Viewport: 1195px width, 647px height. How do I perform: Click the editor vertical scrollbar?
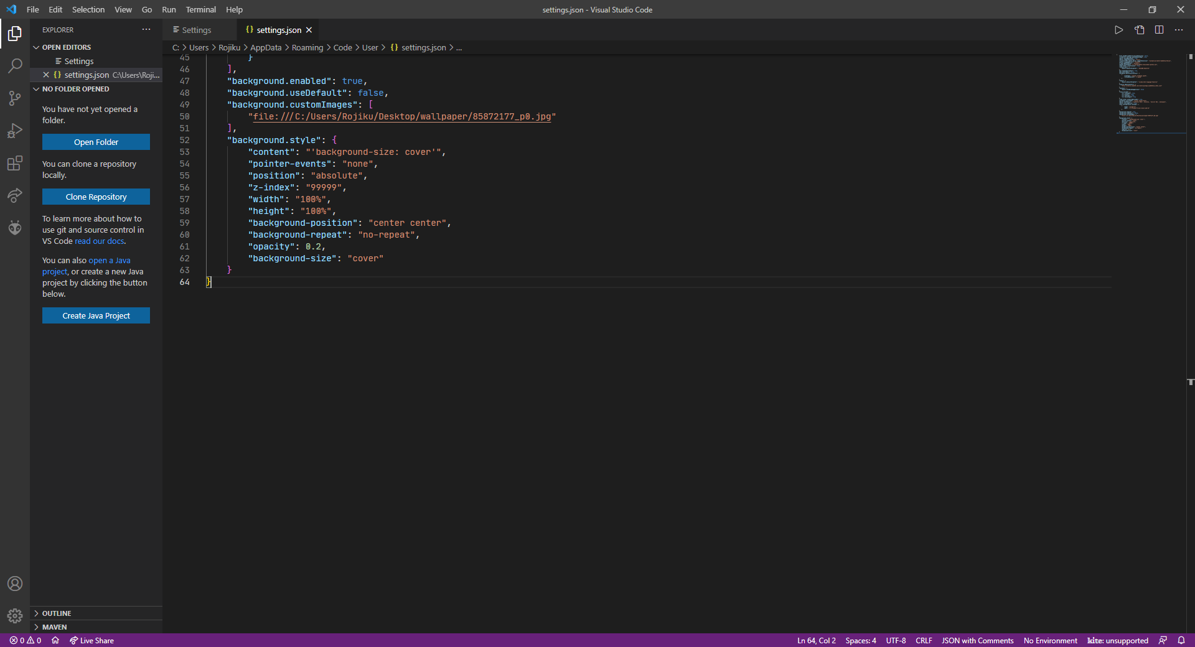pyautogui.click(x=1190, y=343)
